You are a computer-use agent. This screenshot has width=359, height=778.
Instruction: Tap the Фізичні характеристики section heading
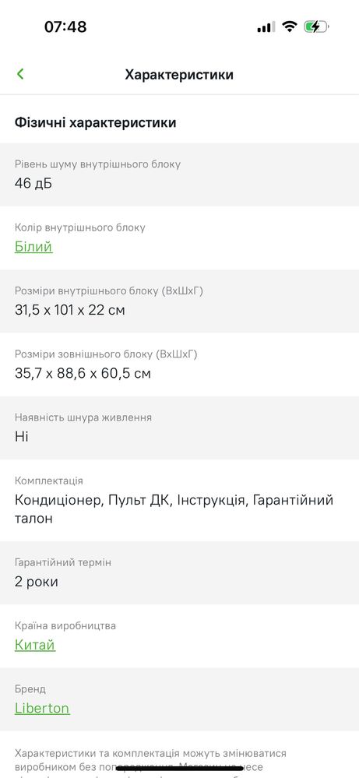click(x=95, y=122)
